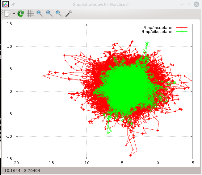Viewport: 202px width, 175px height.
Task: Toggle the grid display
Action: [30, 14]
